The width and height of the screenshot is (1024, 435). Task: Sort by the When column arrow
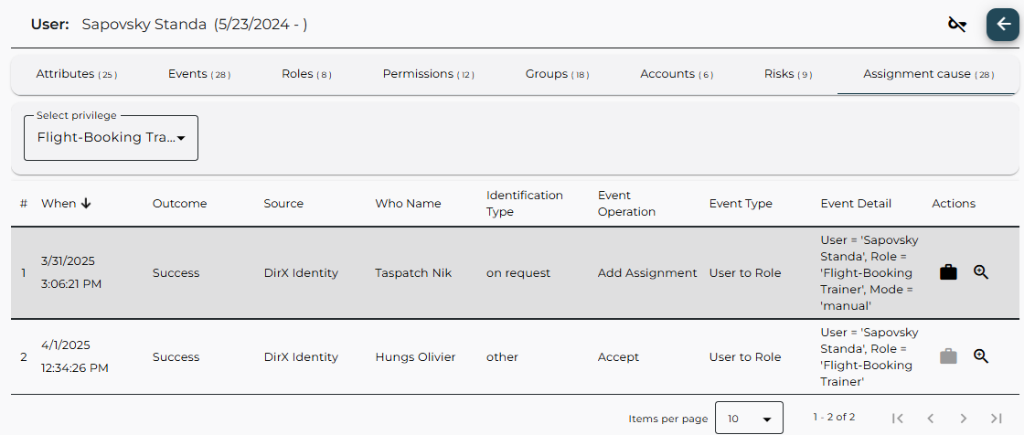pyautogui.click(x=86, y=204)
